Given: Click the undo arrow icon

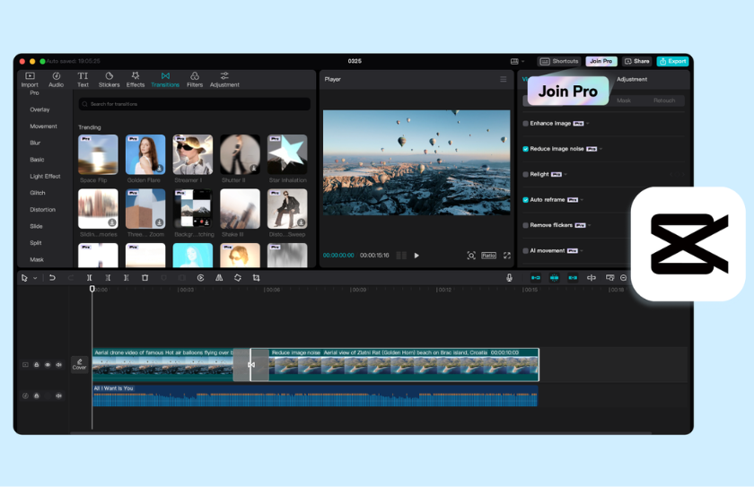Looking at the screenshot, I should pyautogui.click(x=52, y=278).
